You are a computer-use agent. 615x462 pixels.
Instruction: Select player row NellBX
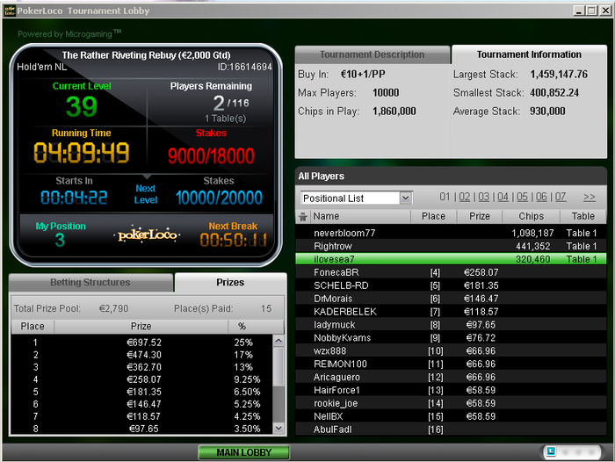(x=451, y=416)
